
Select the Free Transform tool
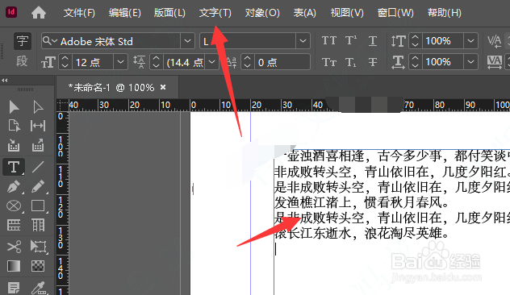click(38, 247)
